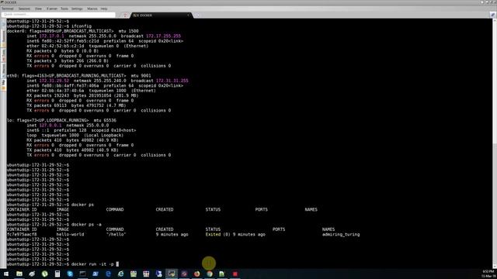Click the taskbar clock

488,274
